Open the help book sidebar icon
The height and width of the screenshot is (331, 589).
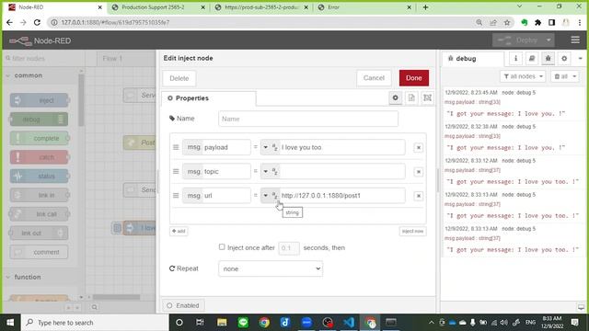point(532,59)
